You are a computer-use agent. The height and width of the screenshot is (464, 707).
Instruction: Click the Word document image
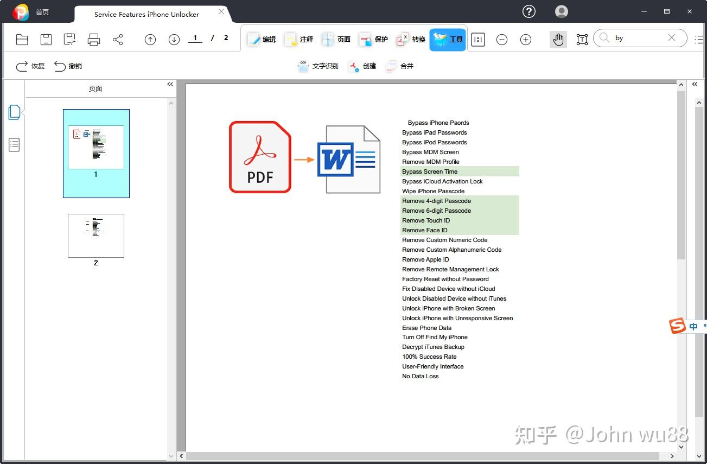[x=348, y=159]
